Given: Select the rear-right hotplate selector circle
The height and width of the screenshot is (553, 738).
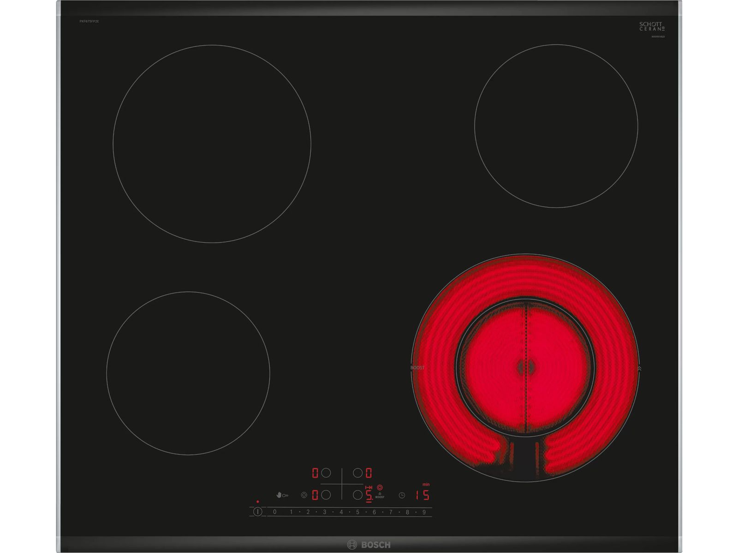Looking at the screenshot, I should tap(357, 473).
